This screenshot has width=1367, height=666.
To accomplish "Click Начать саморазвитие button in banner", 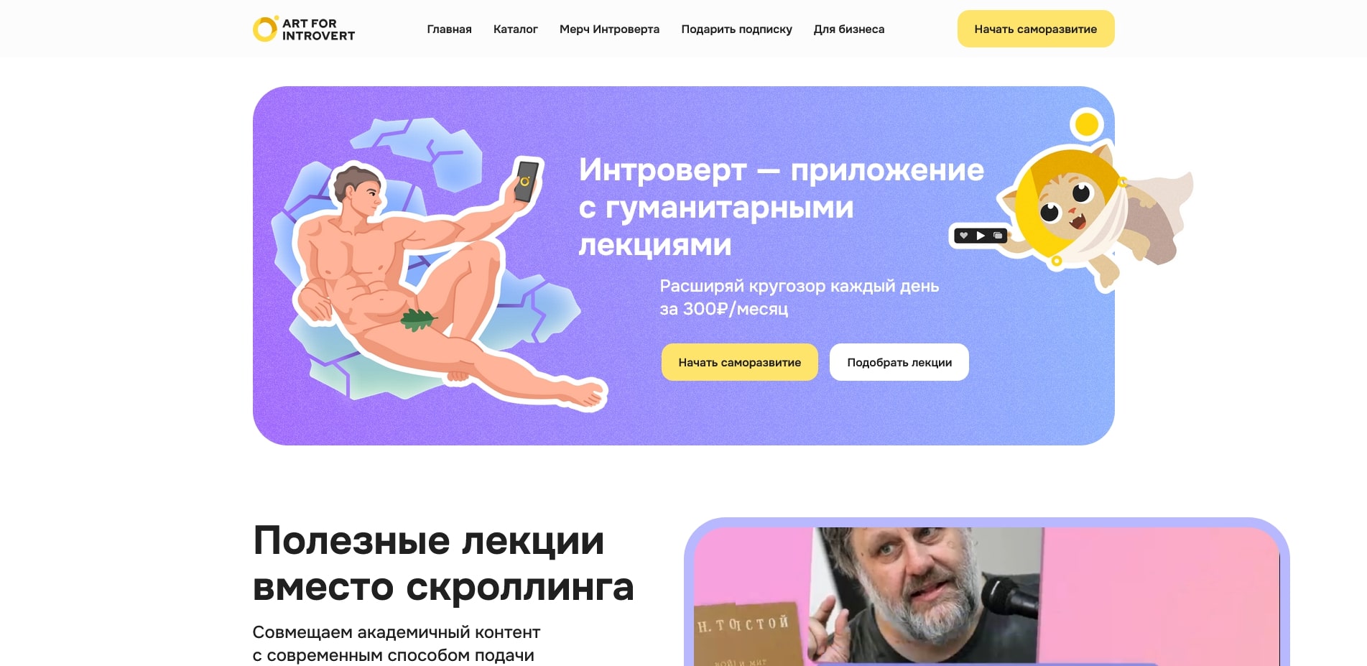I will (x=739, y=362).
